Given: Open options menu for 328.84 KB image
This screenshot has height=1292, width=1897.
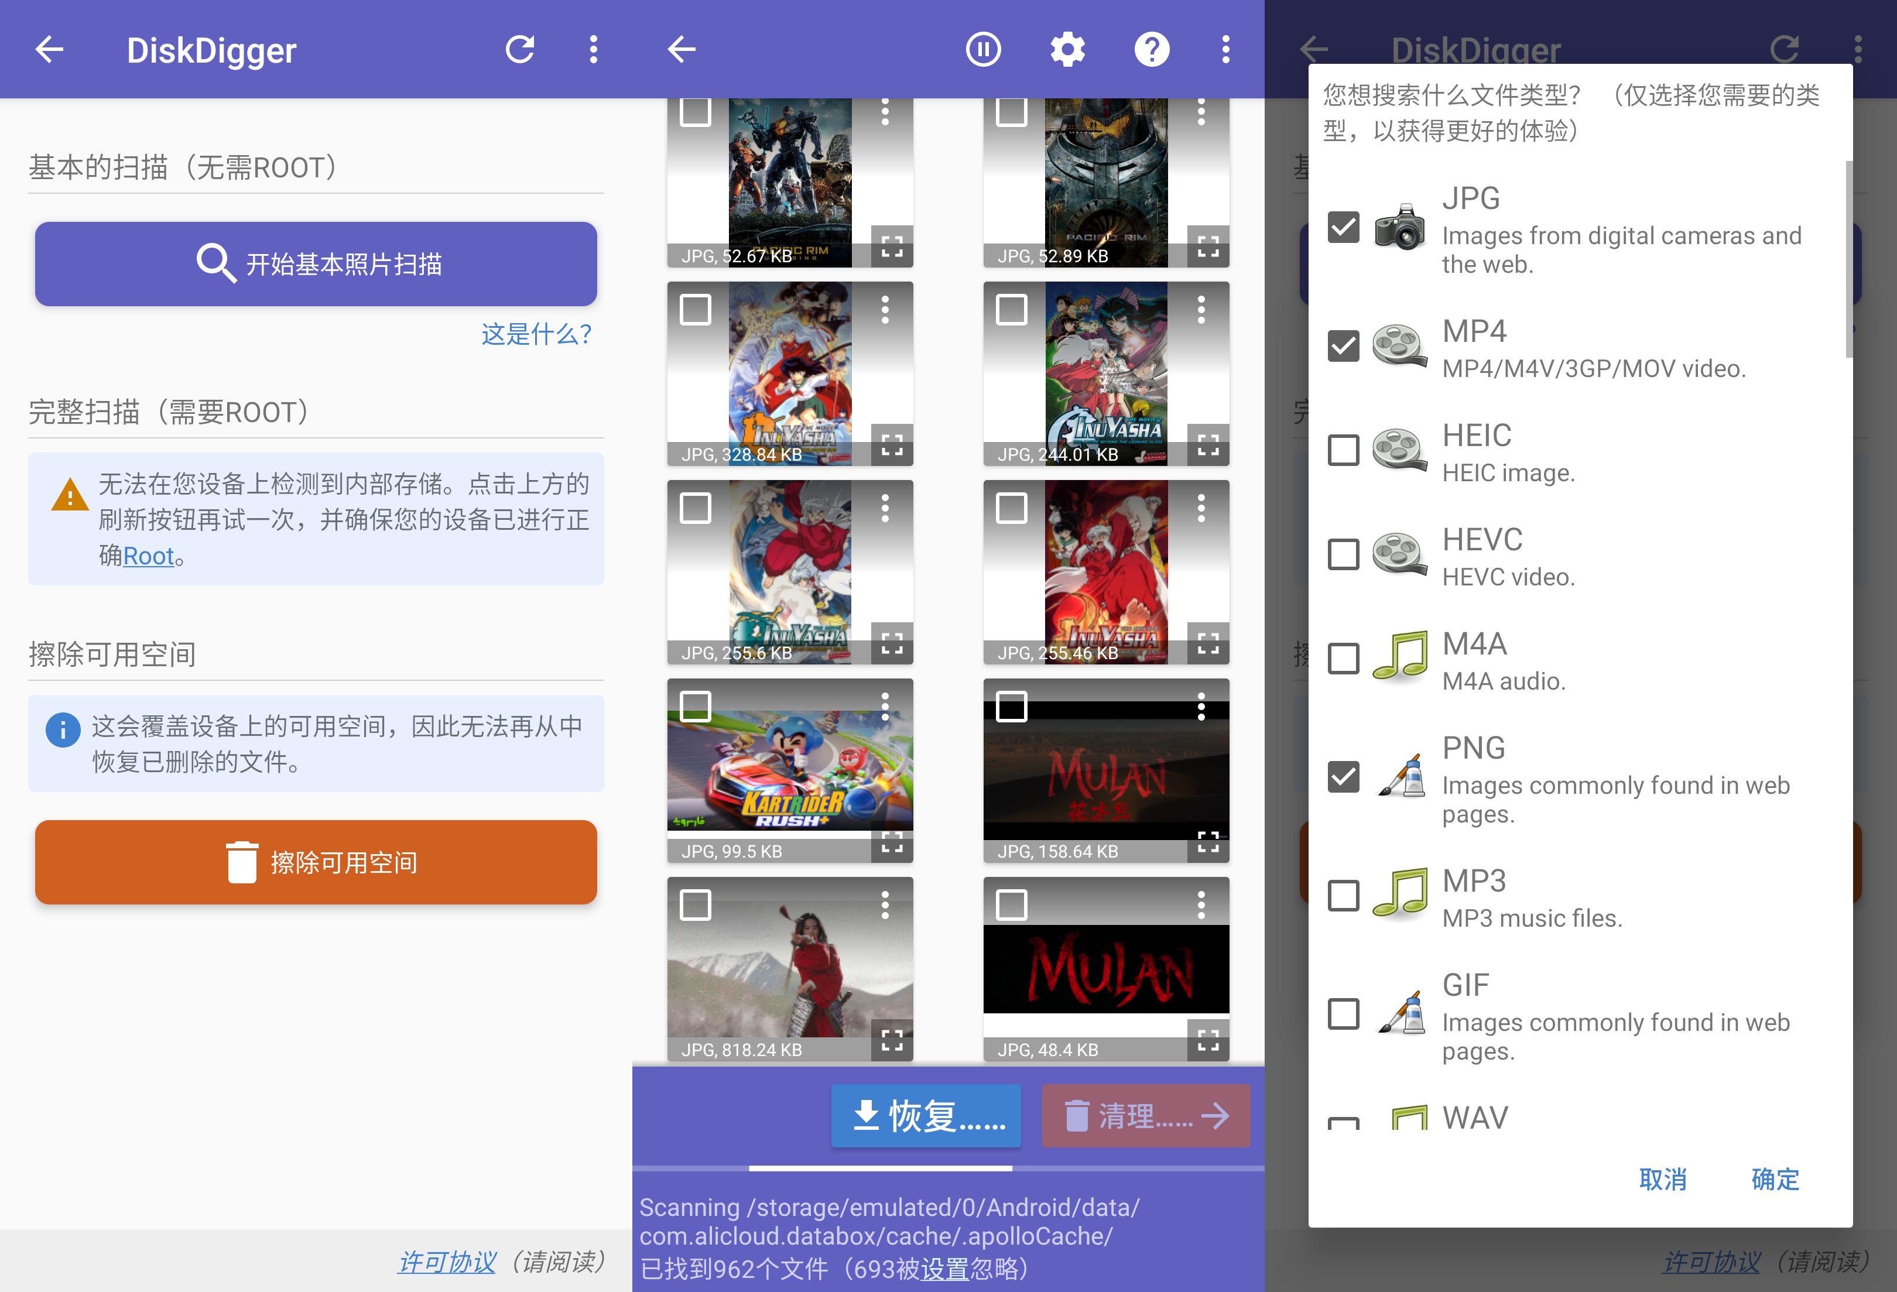Looking at the screenshot, I should click(x=885, y=310).
